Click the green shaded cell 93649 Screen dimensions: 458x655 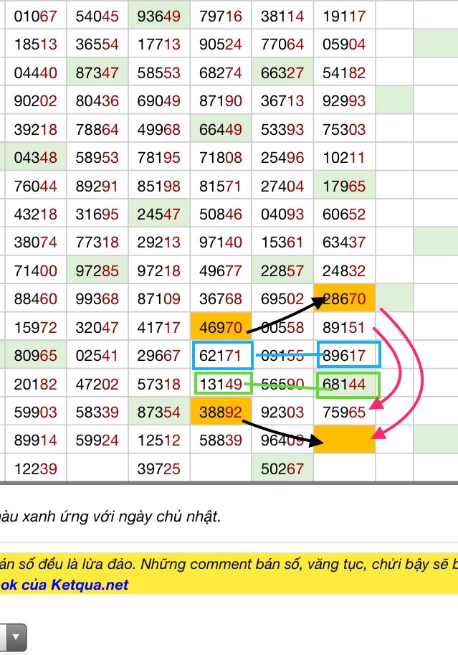pos(159,16)
